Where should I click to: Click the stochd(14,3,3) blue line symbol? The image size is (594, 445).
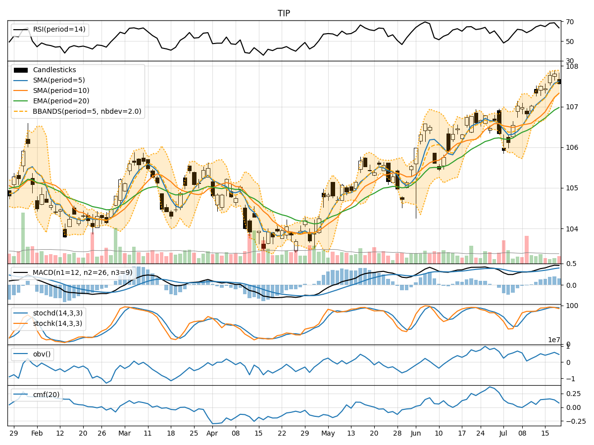click(21, 312)
